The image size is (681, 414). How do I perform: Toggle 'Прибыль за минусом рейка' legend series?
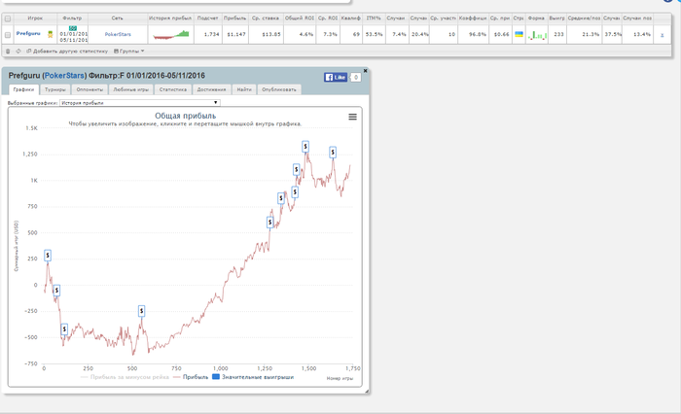(125, 377)
